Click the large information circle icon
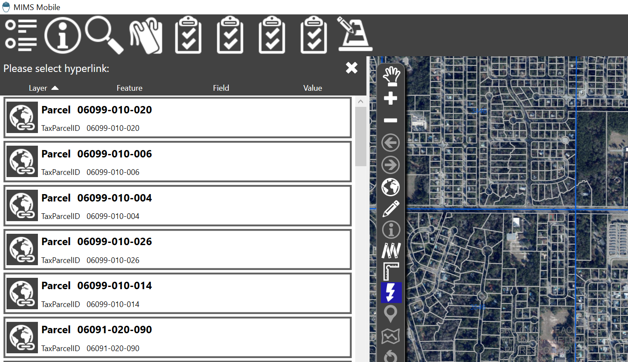This screenshot has height=362, width=628. (x=63, y=35)
